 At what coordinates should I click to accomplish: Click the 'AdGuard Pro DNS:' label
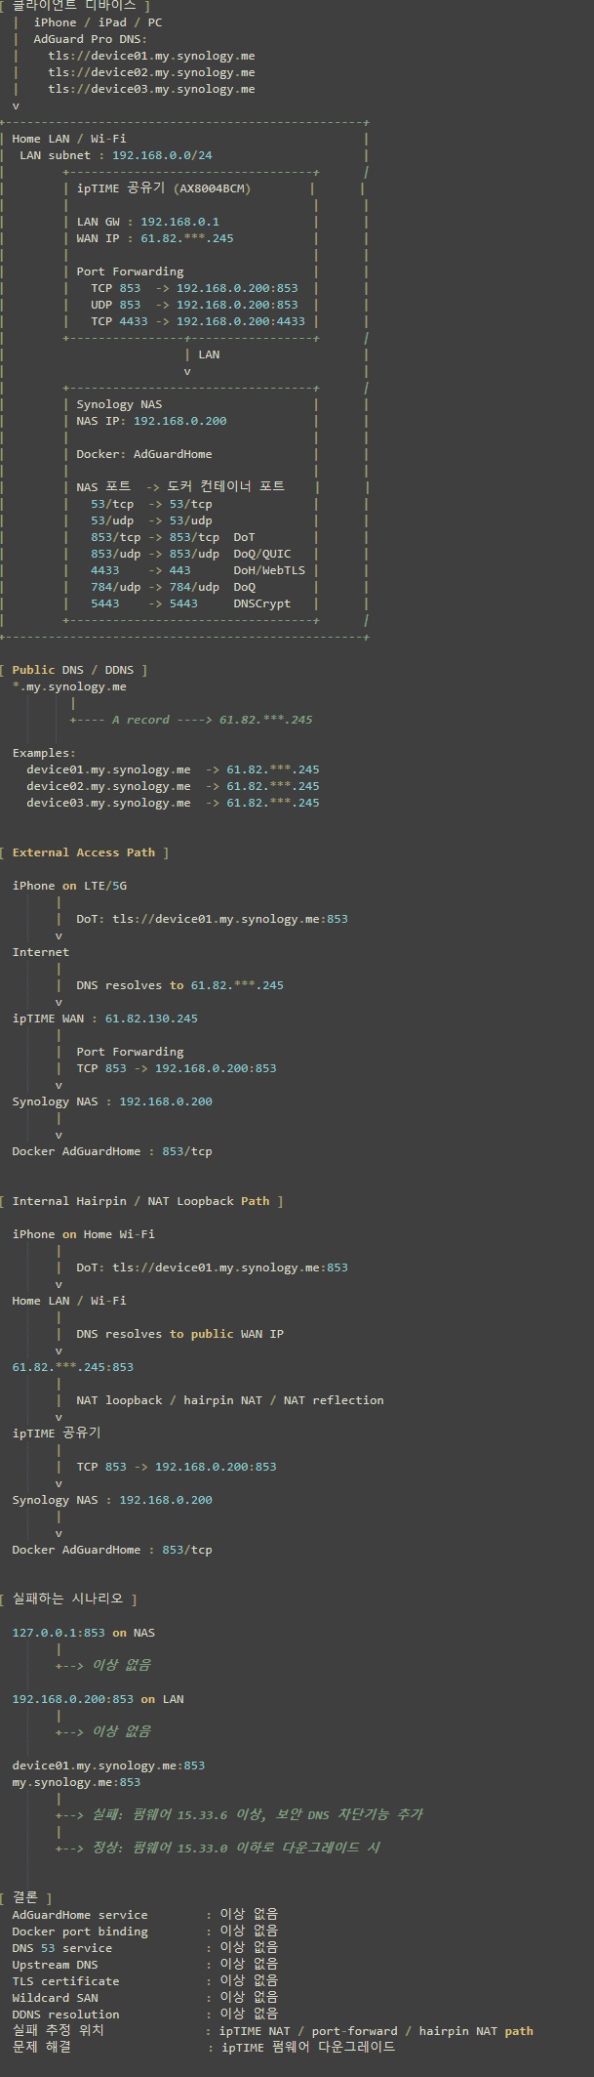(x=91, y=39)
